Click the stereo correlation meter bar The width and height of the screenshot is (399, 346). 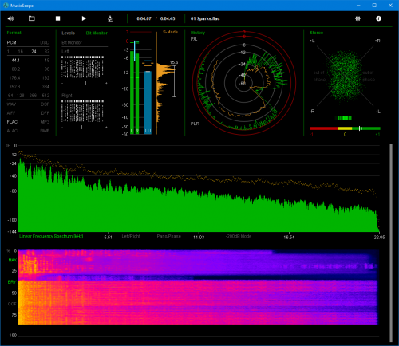click(345, 128)
